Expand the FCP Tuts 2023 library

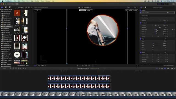click(1, 10)
